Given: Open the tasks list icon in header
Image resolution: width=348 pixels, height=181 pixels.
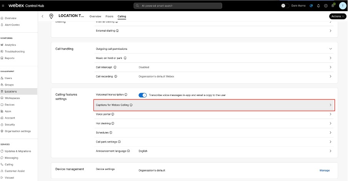Looking at the screenshot, I should pos(333,6).
